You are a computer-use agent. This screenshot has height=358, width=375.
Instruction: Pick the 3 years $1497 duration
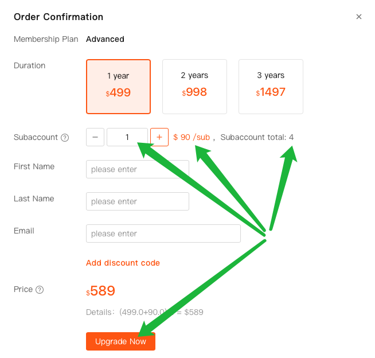[x=271, y=87]
